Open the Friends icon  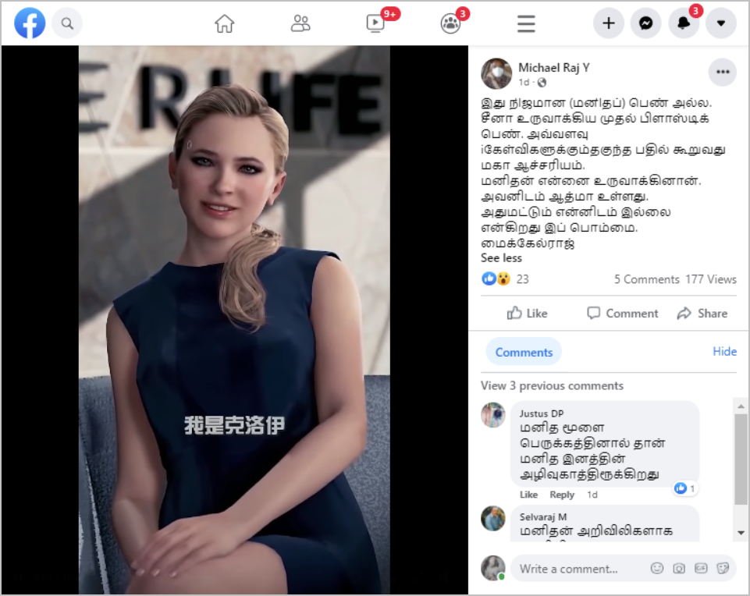(300, 23)
